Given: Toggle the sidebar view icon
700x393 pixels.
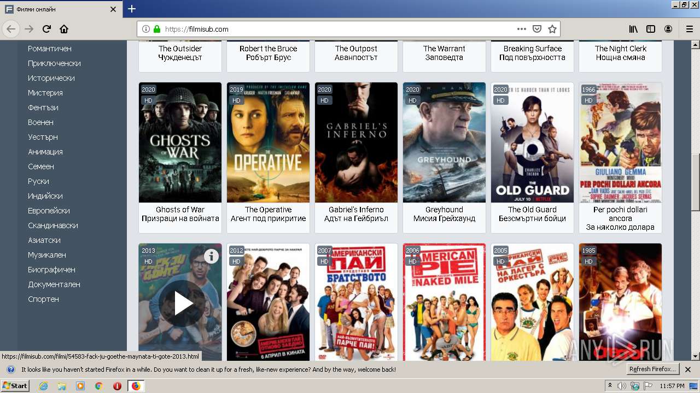Looking at the screenshot, I should tap(651, 29).
